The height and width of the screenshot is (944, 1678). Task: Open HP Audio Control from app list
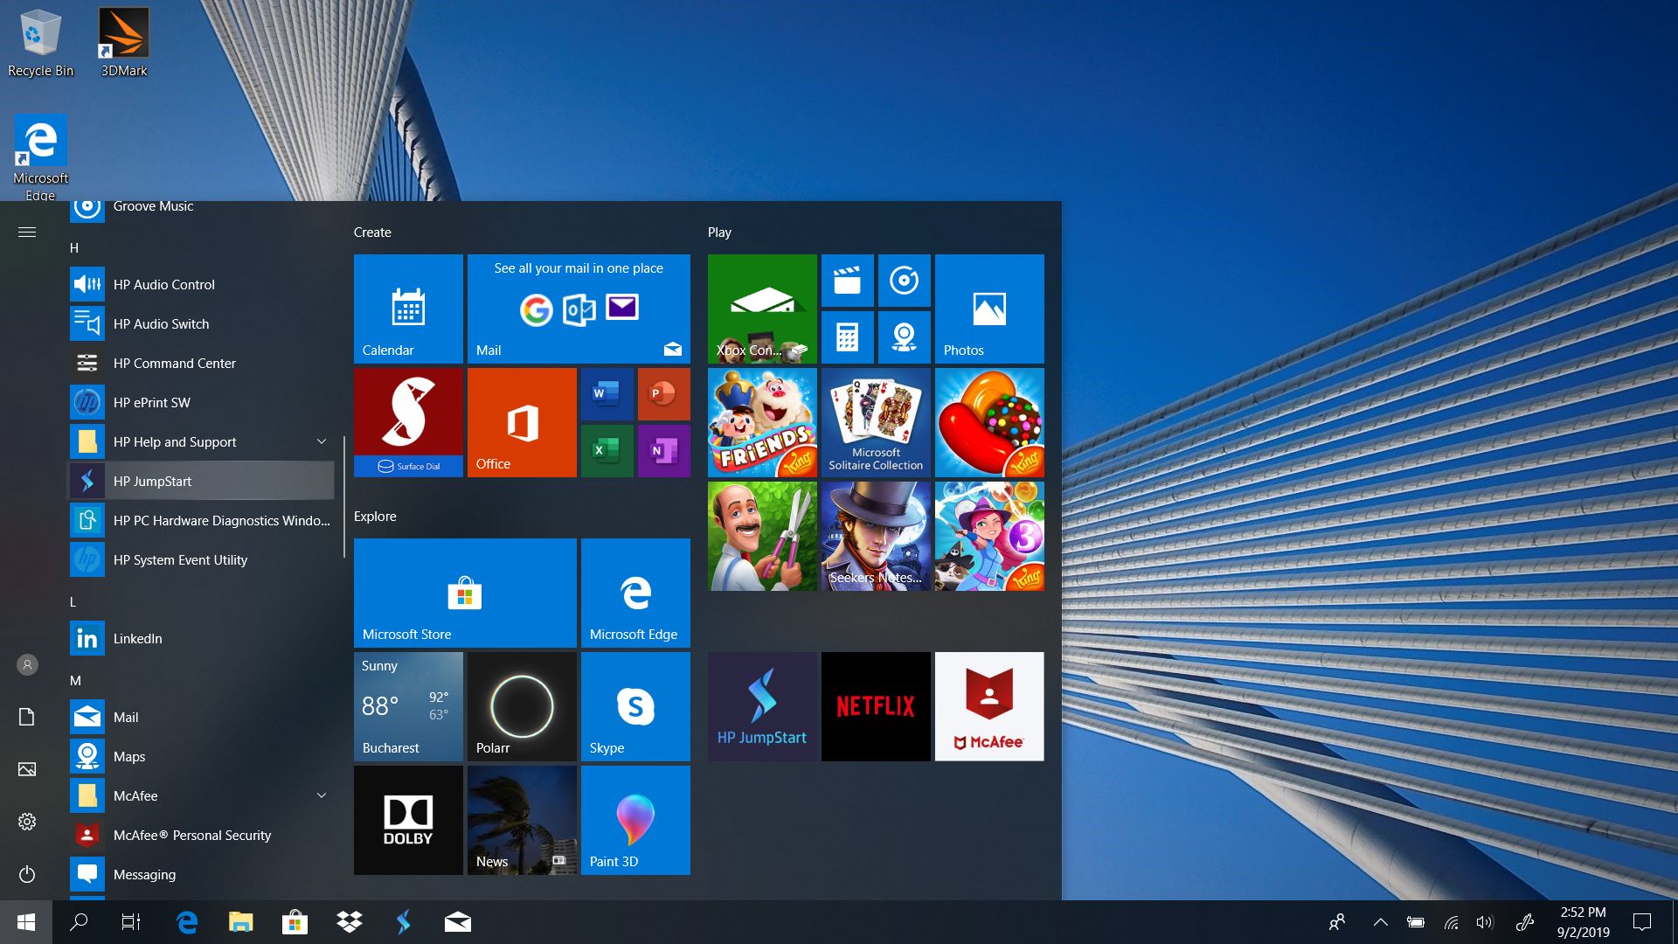coord(202,284)
